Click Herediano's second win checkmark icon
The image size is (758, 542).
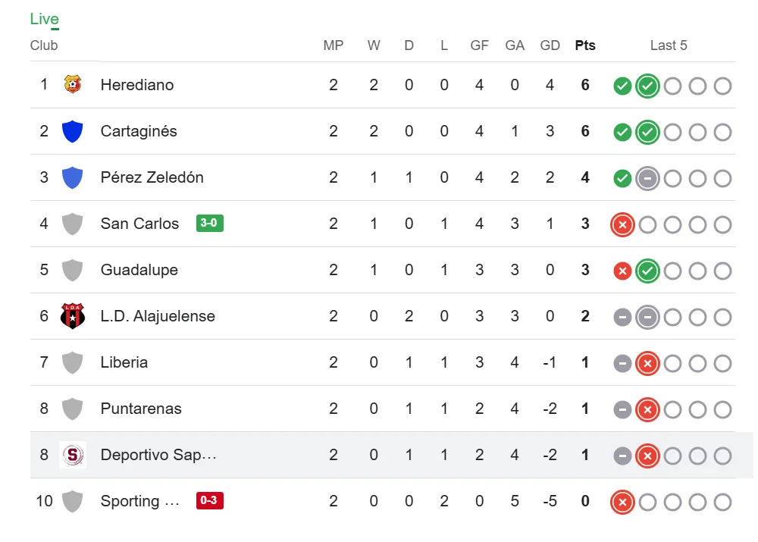(x=647, y=86)
